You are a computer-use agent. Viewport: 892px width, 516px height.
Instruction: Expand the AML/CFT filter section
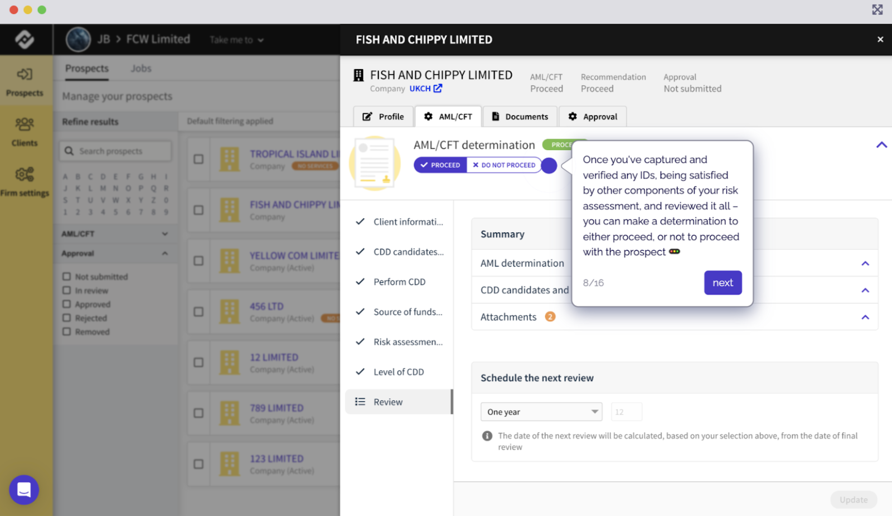pyautogui.click(x=164, y=234)
